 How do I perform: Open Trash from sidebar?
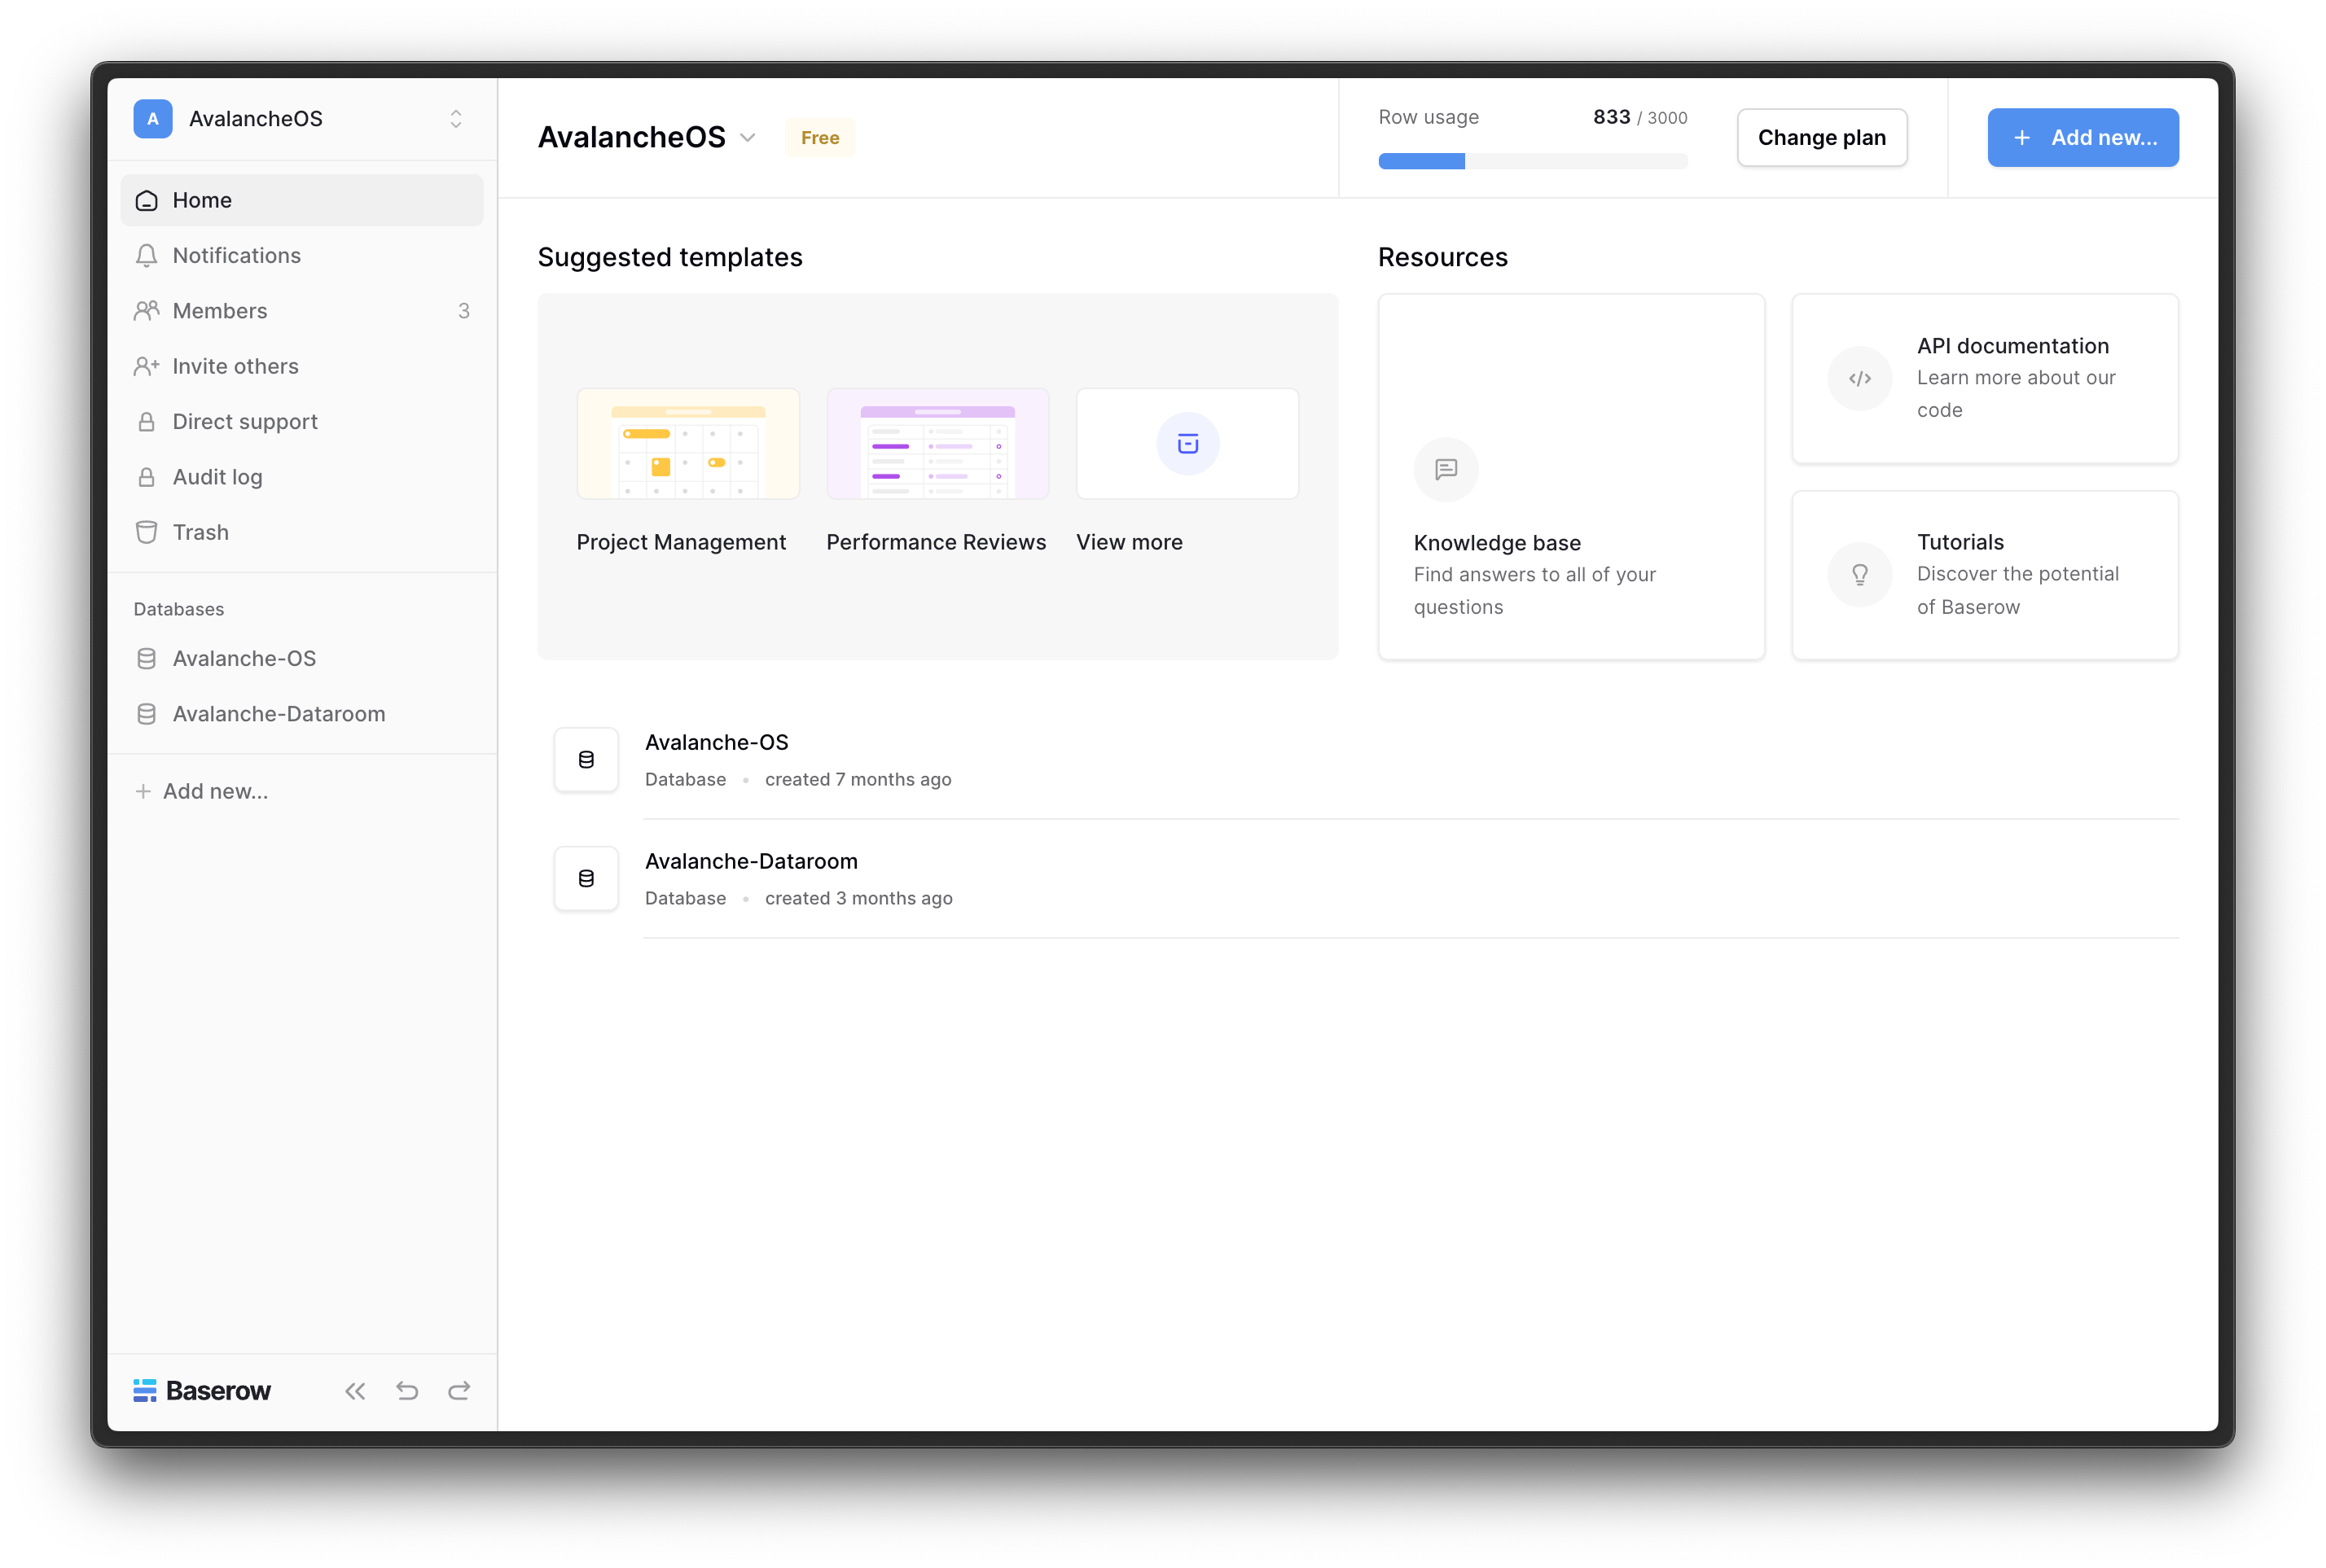click(x=200, y=533)
